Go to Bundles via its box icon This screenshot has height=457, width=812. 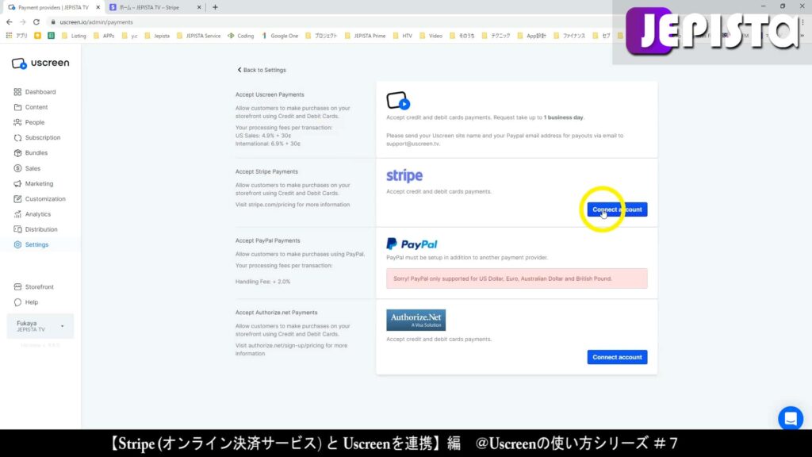tap(17, 153)
